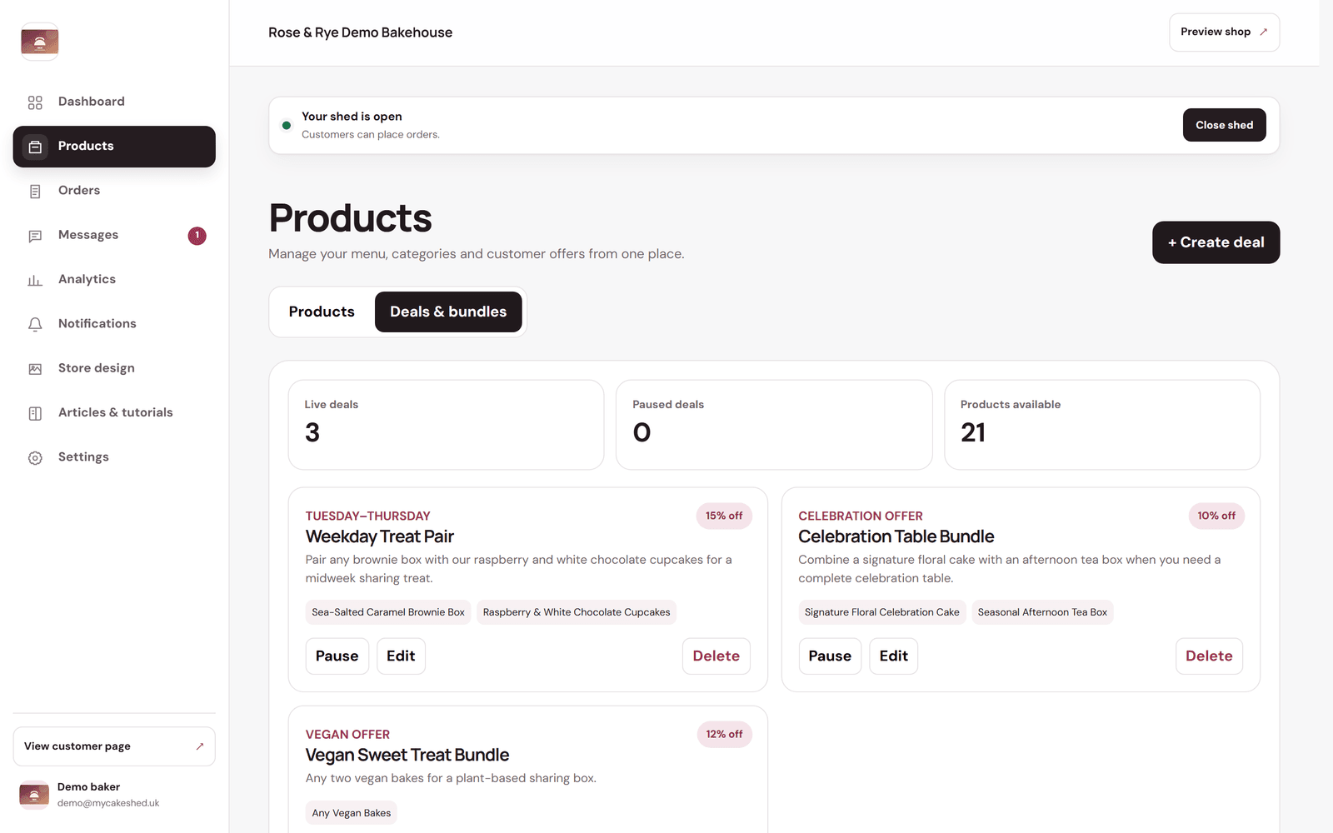Screen dimensions: 1333x833
Task: Delete the Celebration Table Bundle deal
Action: click(x=1209, y=656)
